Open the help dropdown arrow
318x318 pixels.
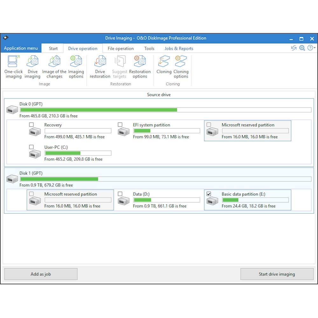point(315,48)
